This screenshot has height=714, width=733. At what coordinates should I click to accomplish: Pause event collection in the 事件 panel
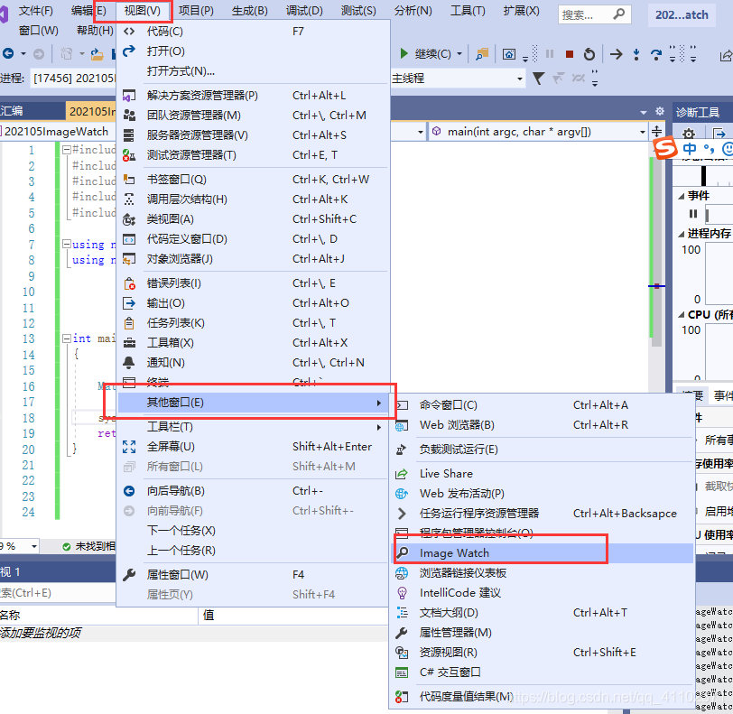point(692,213)
